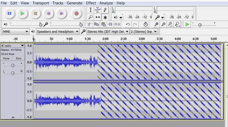This screenshot has width=228, height=127.
Task: Mute the radio track
Action: tap(7, 58)
